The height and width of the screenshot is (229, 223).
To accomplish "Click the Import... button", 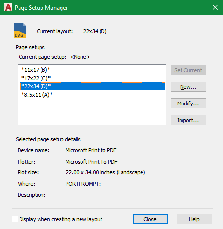I will (188, 120).
